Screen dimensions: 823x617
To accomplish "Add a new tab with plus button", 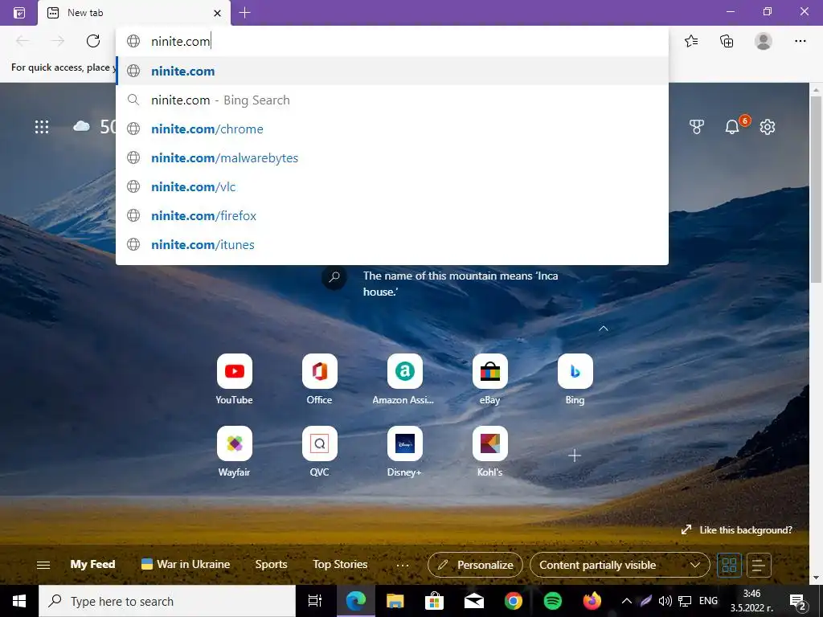I will pyautogui.click(x=244, y=13).
